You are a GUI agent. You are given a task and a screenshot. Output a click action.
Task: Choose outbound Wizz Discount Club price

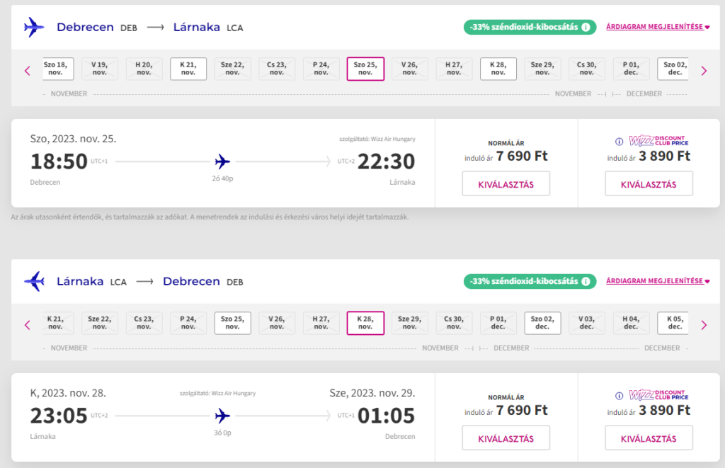click(649, 185)
